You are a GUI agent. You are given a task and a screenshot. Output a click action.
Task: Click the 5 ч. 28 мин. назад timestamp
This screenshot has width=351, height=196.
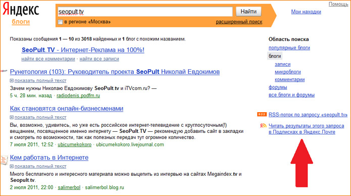[x=31, y=95]
